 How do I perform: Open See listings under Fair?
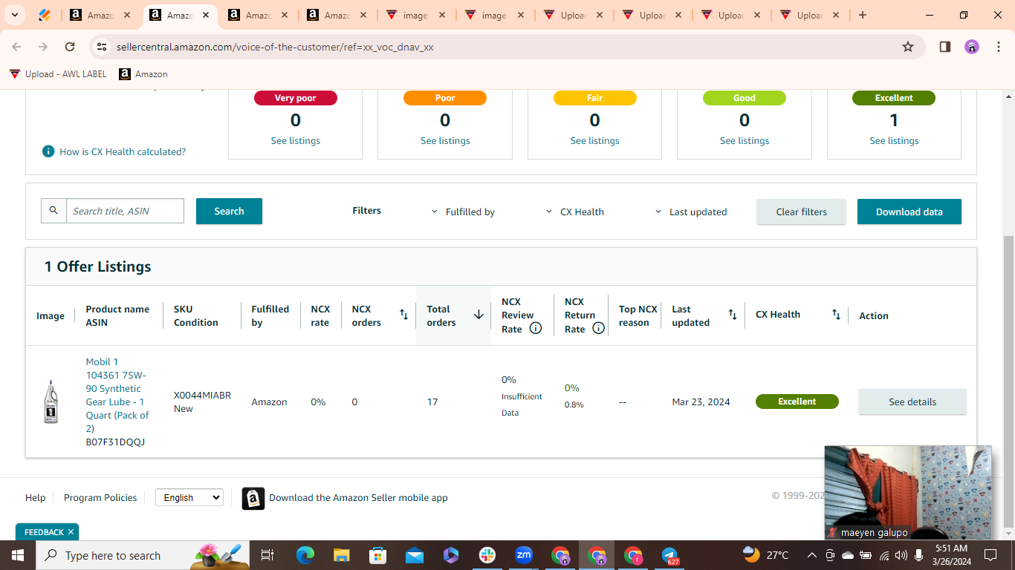pyautogui.click(x=595, y=140)
